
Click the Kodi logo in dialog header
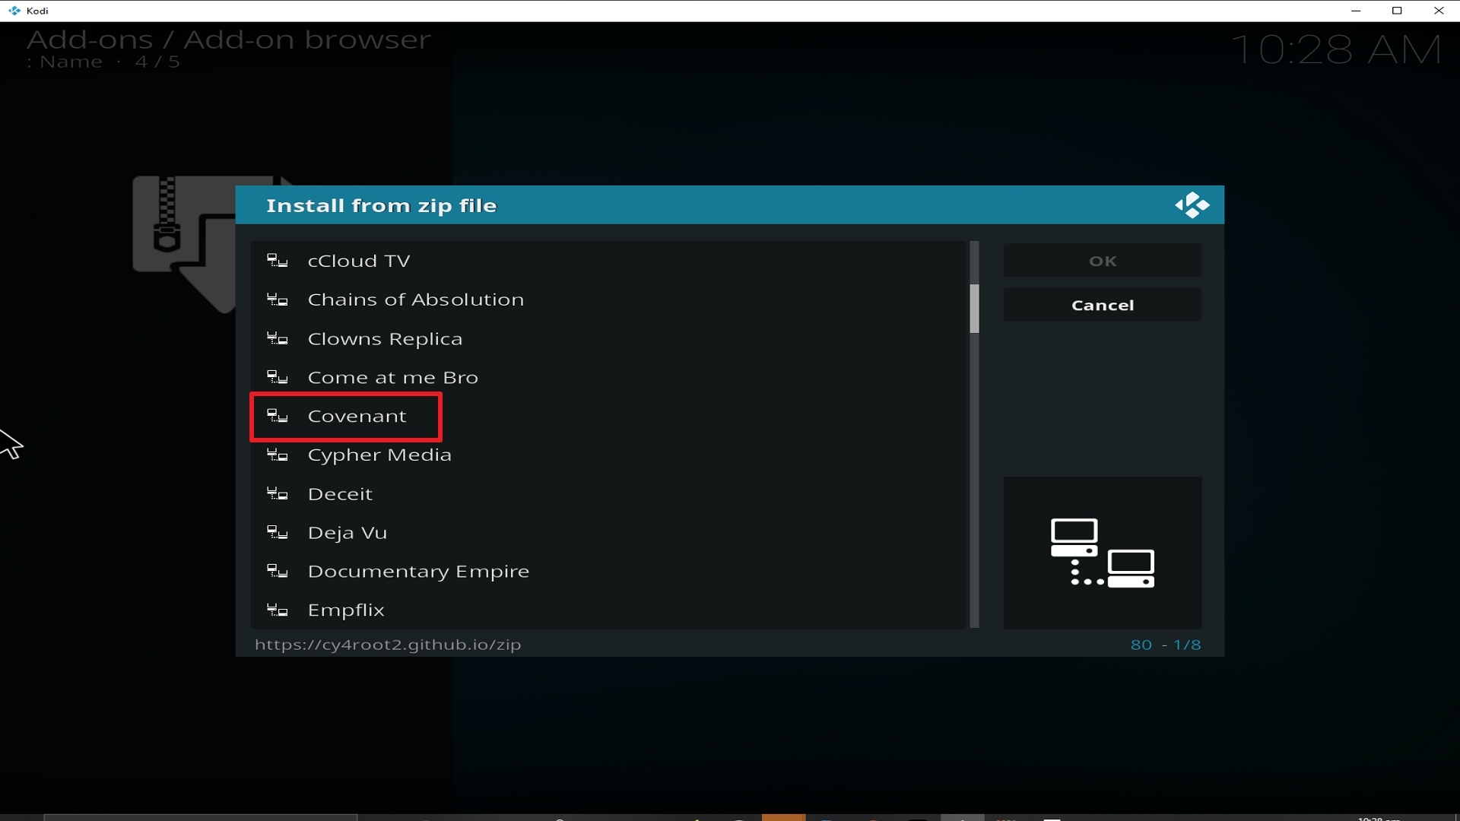click(x=1192, y=205)
